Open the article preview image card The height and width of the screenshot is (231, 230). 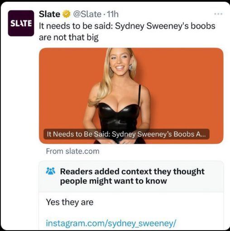point(131,96)
